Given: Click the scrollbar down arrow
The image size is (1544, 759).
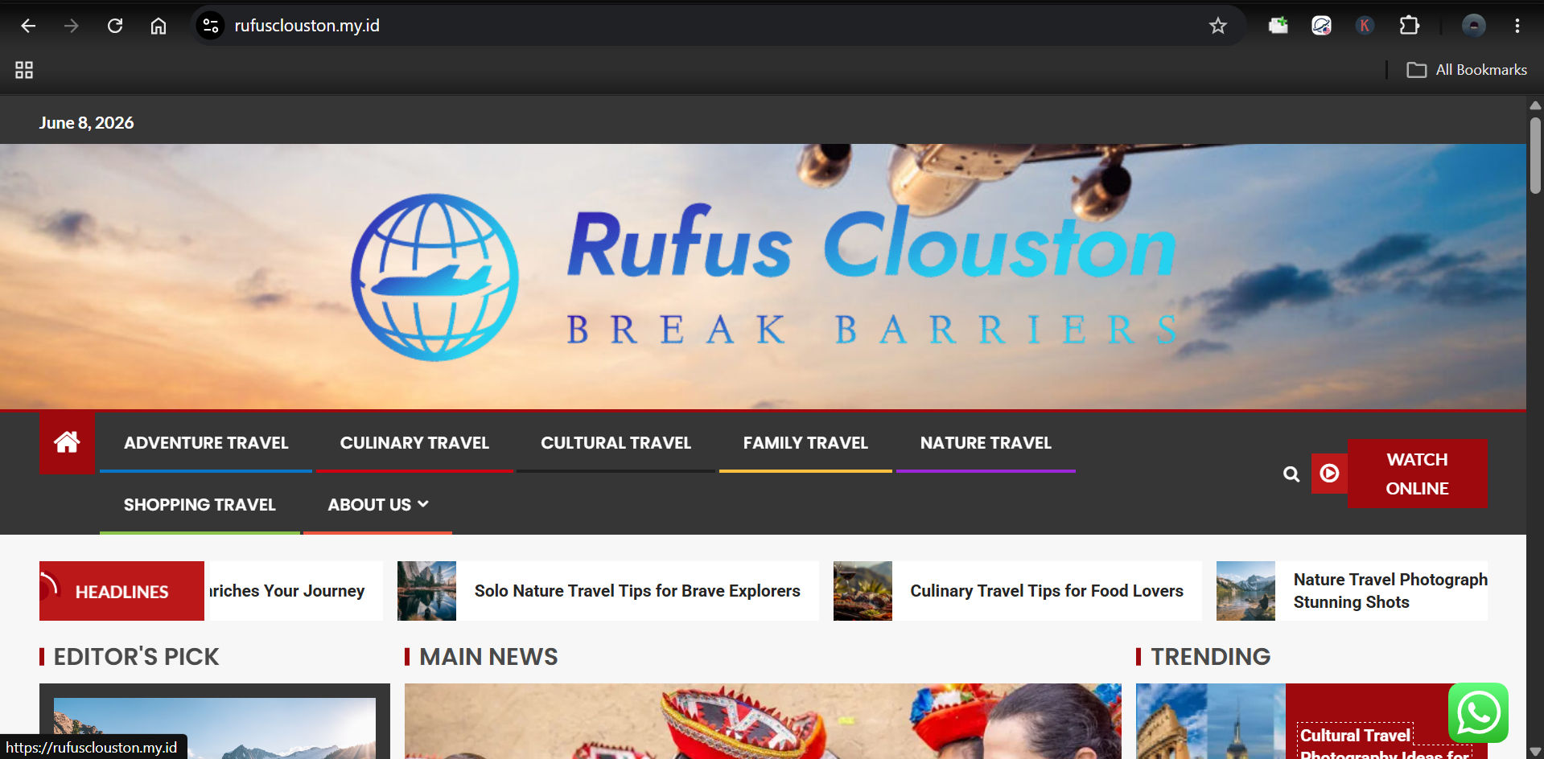Looking at the screenshot, I should click(x=1535, y=752).
